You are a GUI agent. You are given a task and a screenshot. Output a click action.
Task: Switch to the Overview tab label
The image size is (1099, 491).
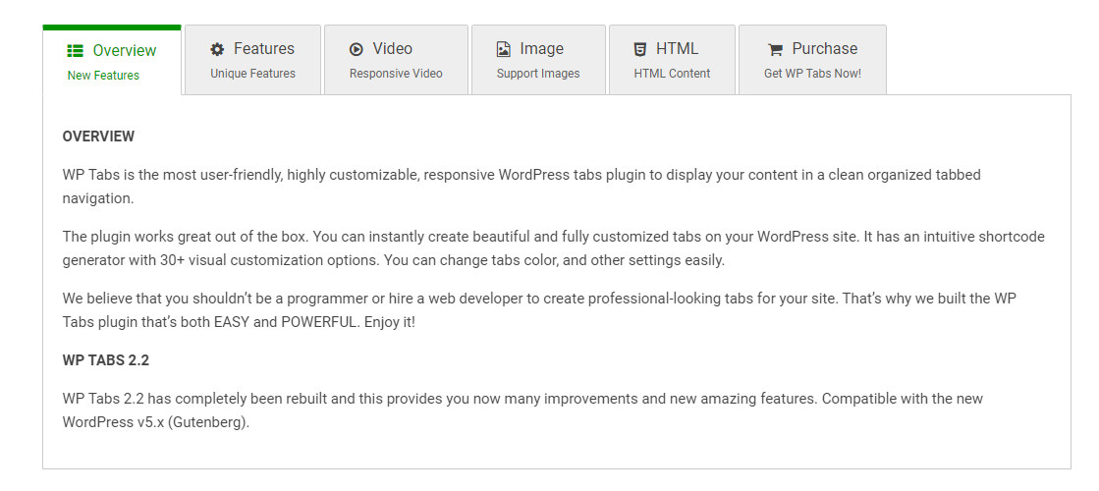pos(125,50)
